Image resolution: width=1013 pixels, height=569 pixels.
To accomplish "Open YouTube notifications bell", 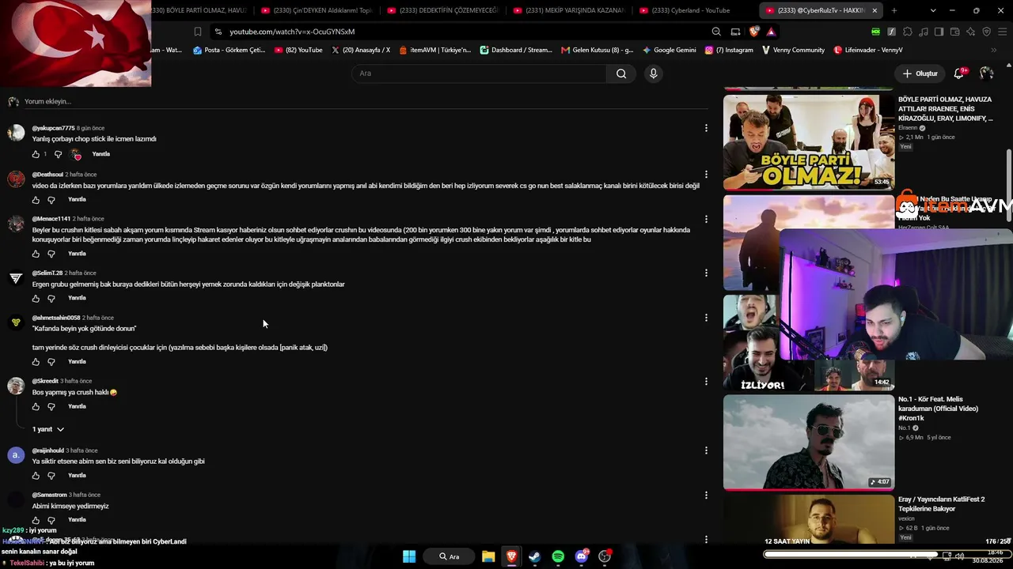I will (959, 73).
